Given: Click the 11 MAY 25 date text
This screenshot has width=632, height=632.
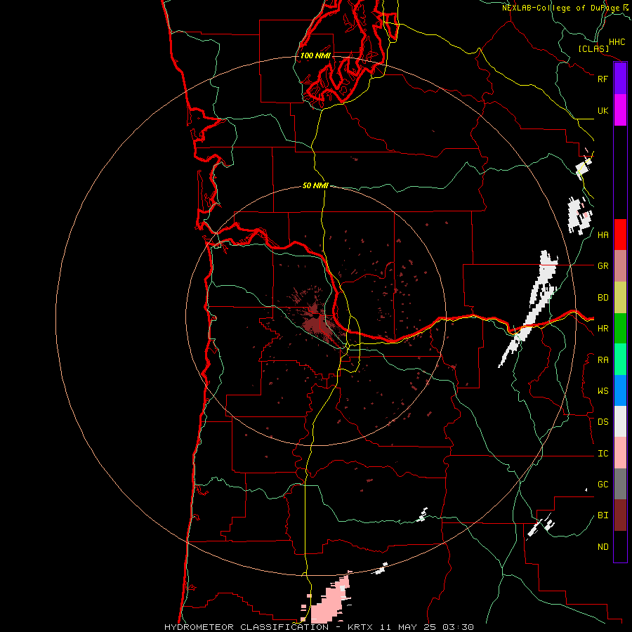Looking at the screenshot, I should [408, 627].
